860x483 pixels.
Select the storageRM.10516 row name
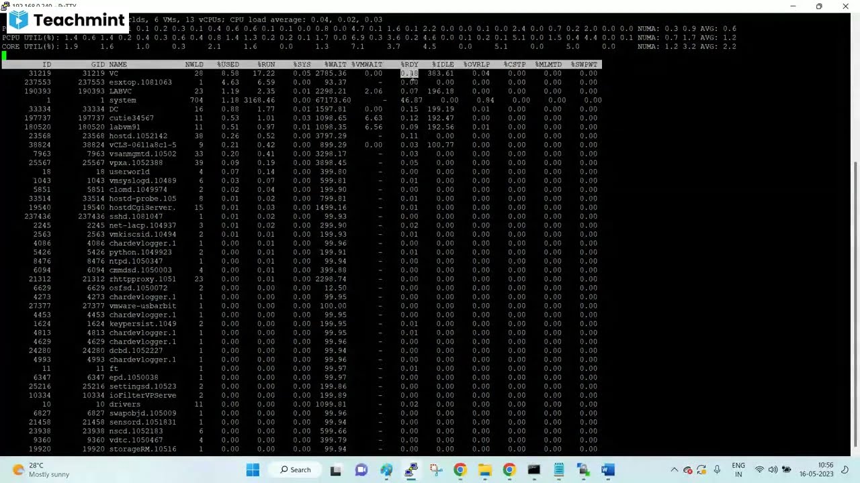tap(142, 449)
